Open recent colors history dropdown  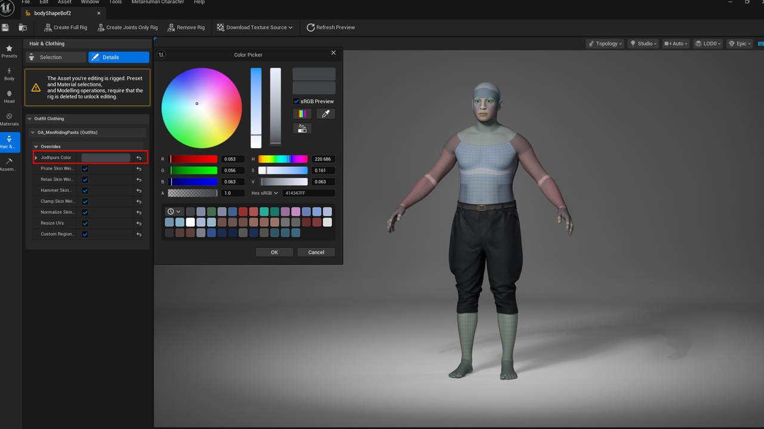pyautogui.click(x=174, y=212)
